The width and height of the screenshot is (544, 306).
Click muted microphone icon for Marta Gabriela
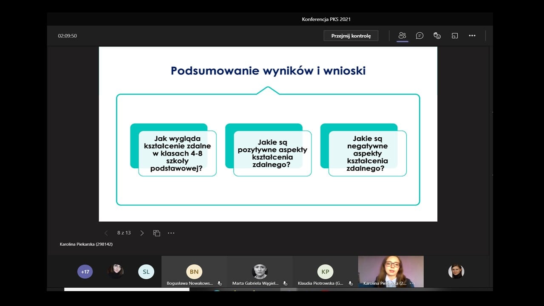285,283
